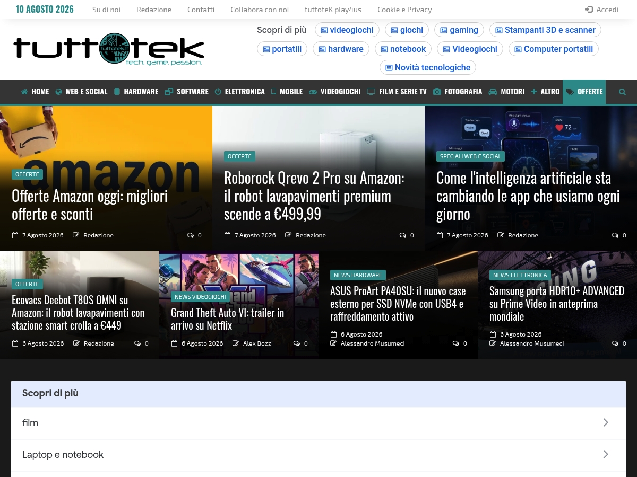
Task: Click the comment icon on Ecovacs Deebot article
Action: pyautogui.click(x=137, y=343)
